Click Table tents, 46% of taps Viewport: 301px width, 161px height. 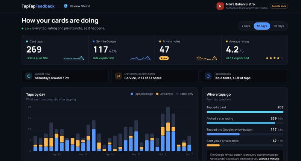coord(232,78)
